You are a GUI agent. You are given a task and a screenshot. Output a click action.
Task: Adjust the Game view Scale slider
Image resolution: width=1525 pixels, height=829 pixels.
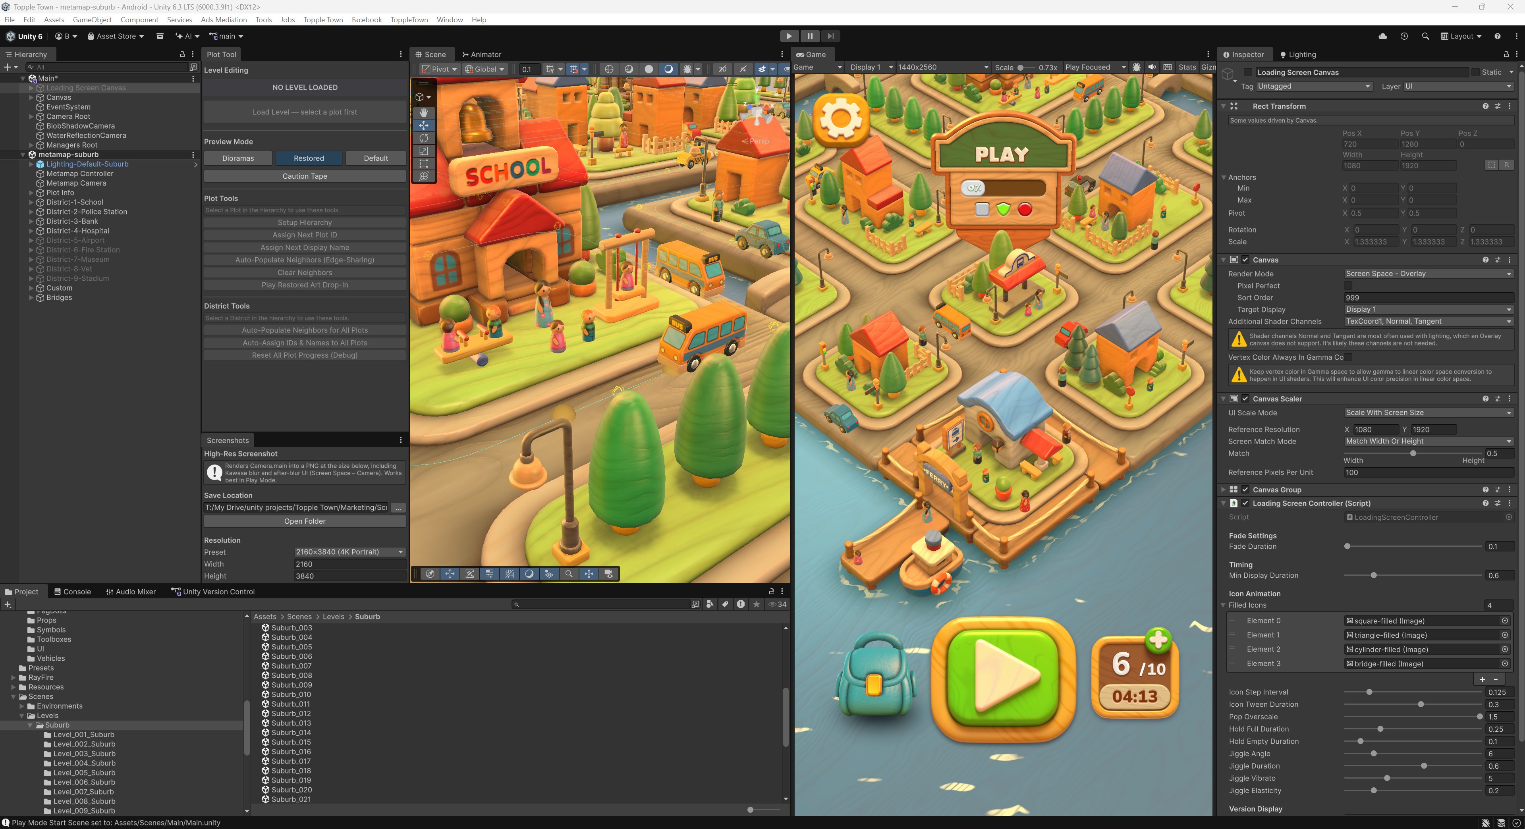tap(1026, 67)
